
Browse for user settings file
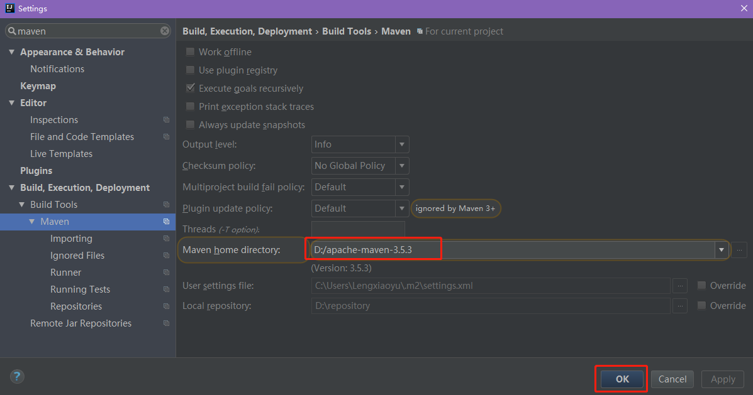coord(679,286)
